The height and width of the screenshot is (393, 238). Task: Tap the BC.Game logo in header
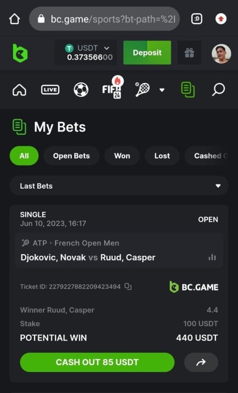(x=20, y=53)
